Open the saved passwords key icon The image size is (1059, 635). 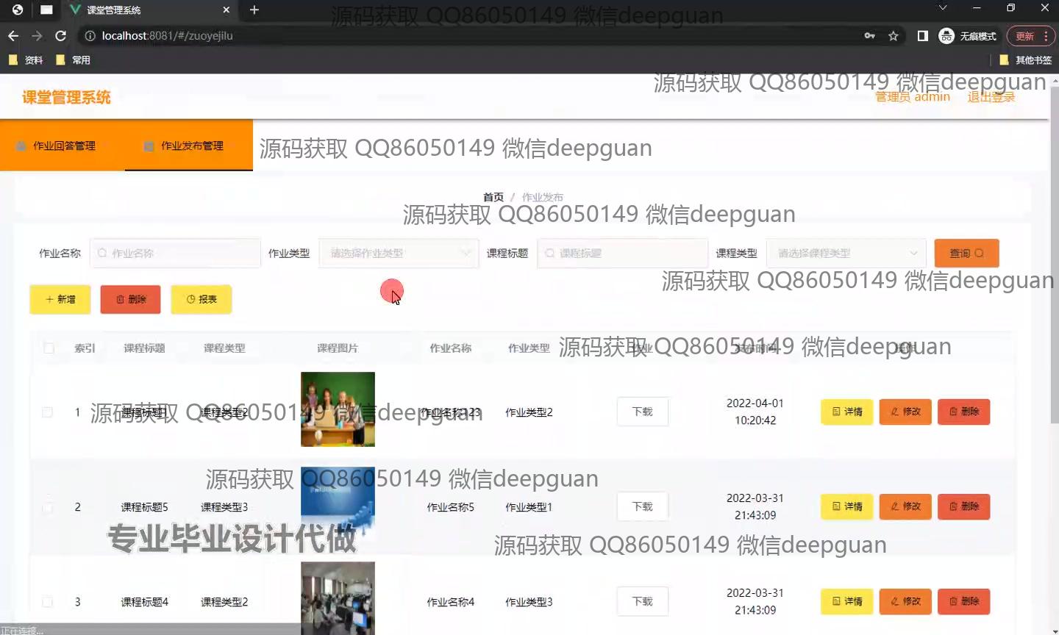tap(869, 36)
